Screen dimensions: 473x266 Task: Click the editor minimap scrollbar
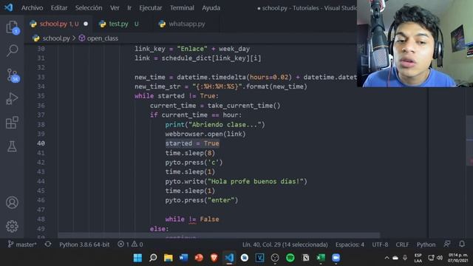pyautogui.click(x=469, y=140)
